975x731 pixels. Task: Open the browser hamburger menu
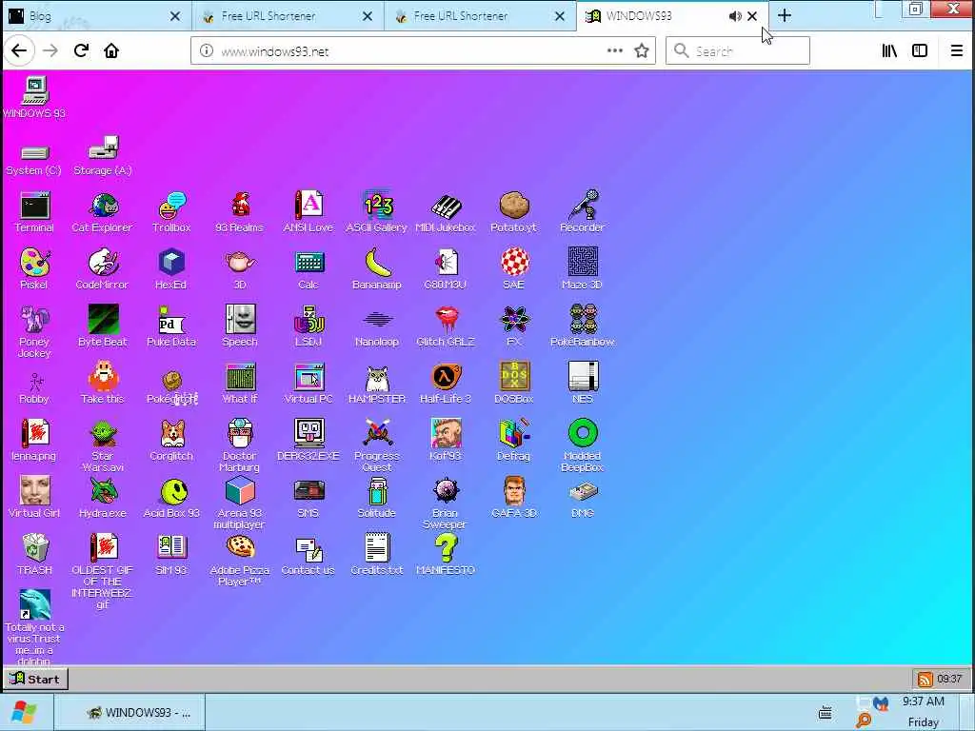point(957,51)
